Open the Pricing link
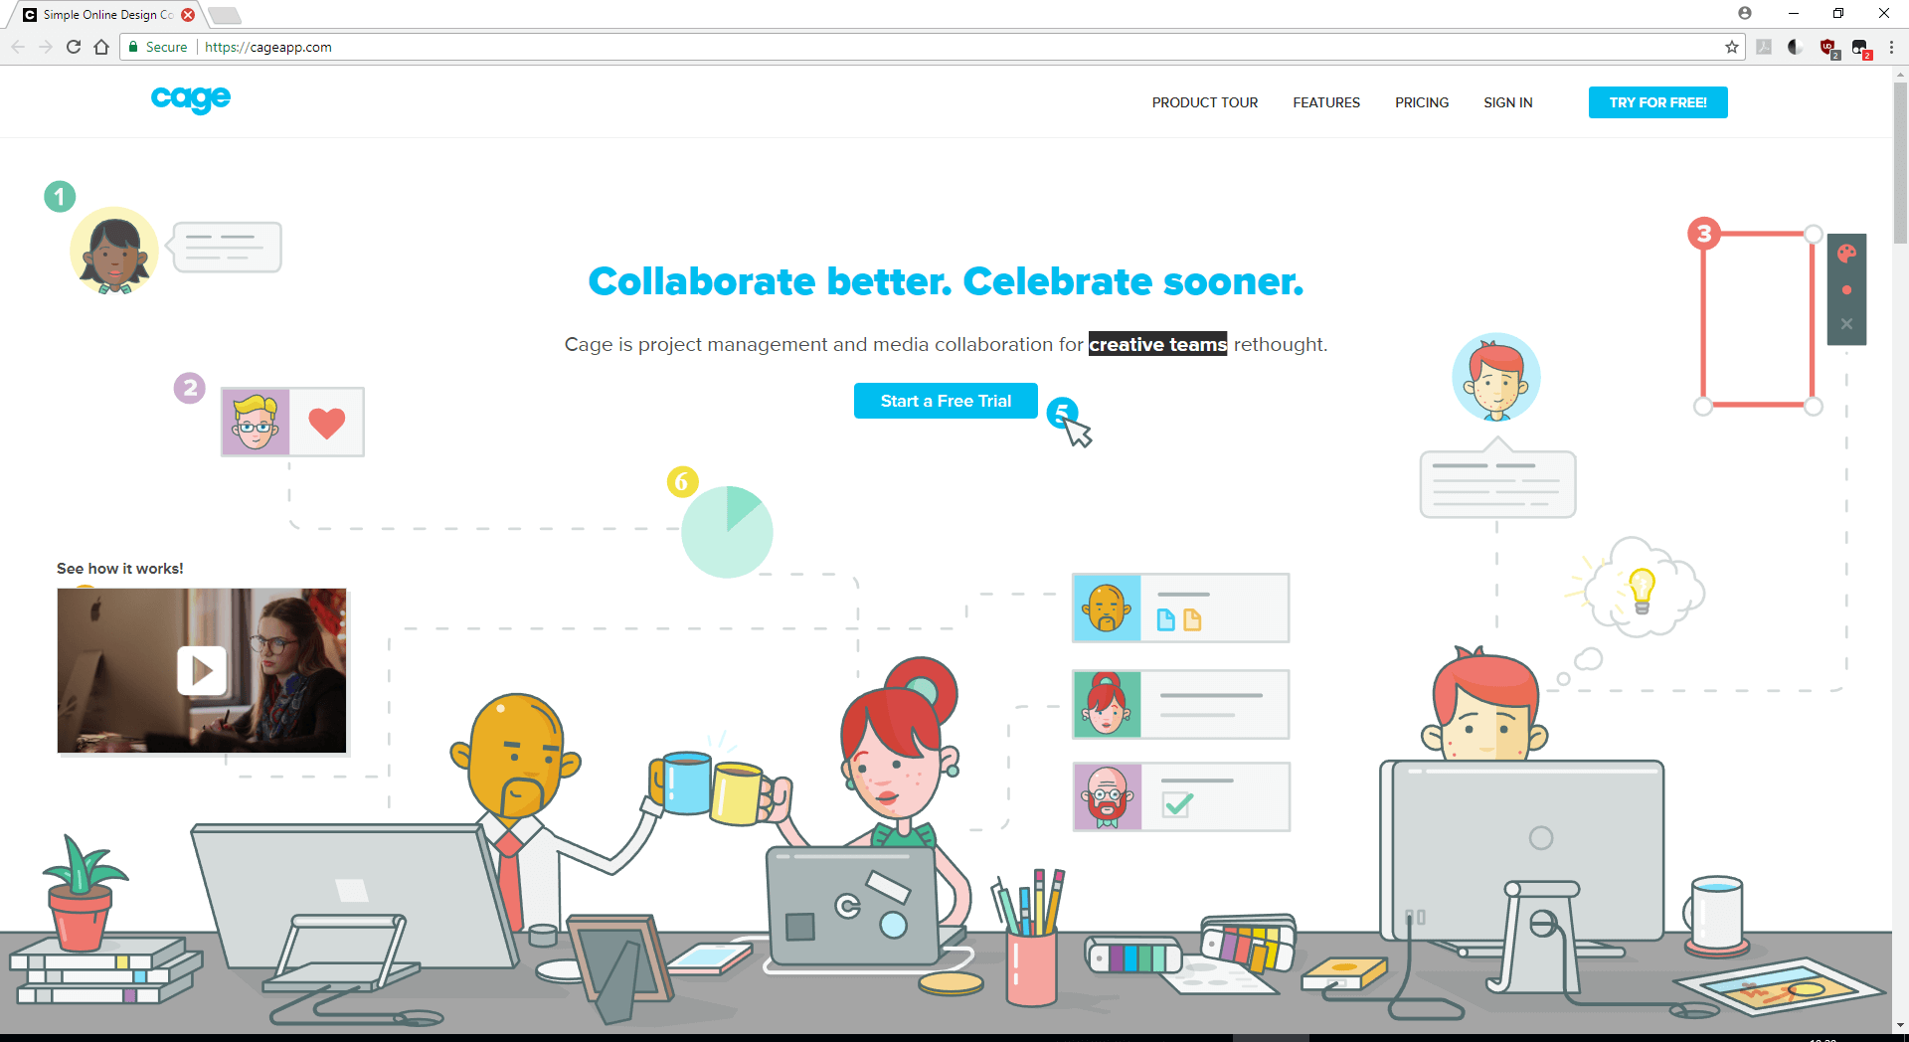 pyautogui.click(x=1422, y=102)
